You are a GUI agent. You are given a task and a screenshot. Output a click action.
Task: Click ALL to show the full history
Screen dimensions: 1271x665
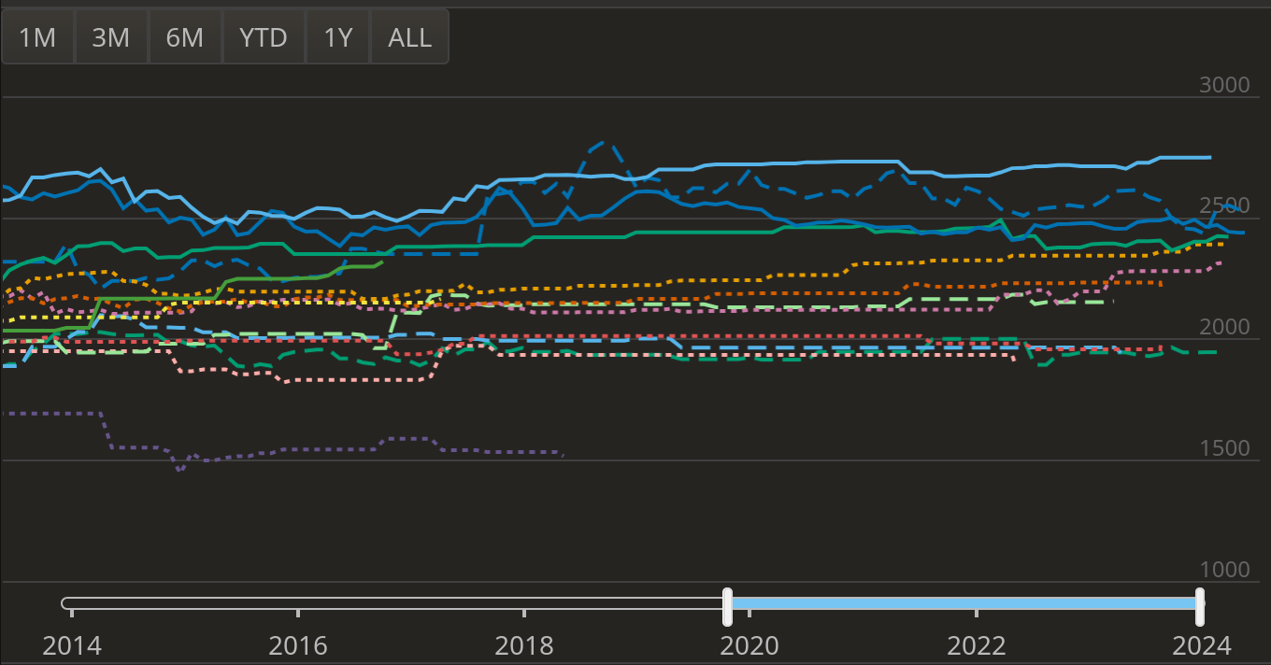click(x=409, y=37)
